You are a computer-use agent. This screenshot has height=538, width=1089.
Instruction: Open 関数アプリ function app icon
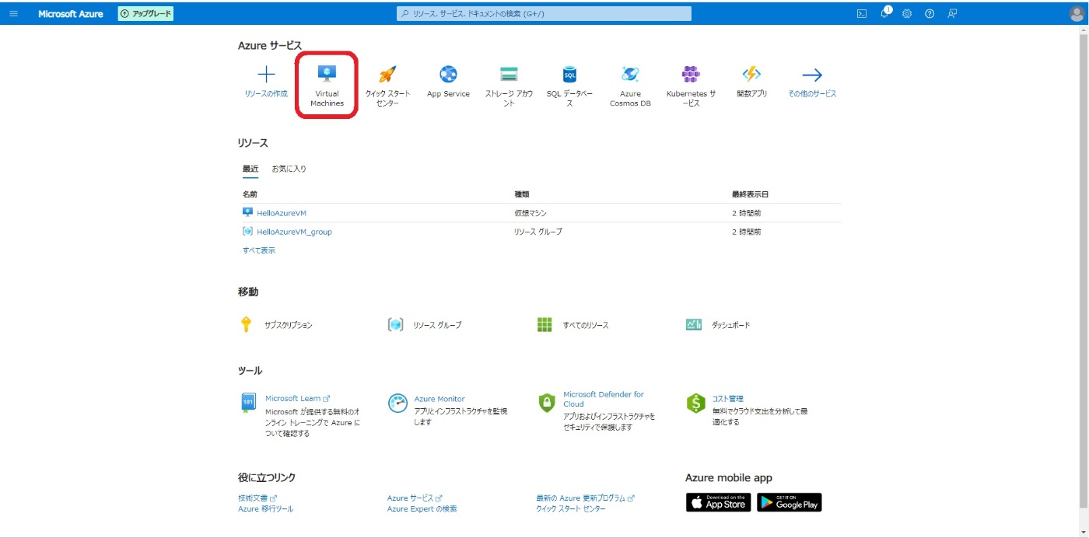click(751, 75)
